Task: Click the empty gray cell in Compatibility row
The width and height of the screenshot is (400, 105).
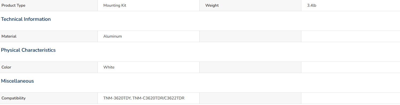Action: coord(250,98)
